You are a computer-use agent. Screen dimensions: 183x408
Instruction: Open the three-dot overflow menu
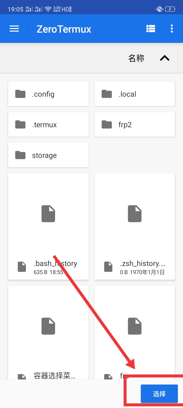(x=172, y=29)
